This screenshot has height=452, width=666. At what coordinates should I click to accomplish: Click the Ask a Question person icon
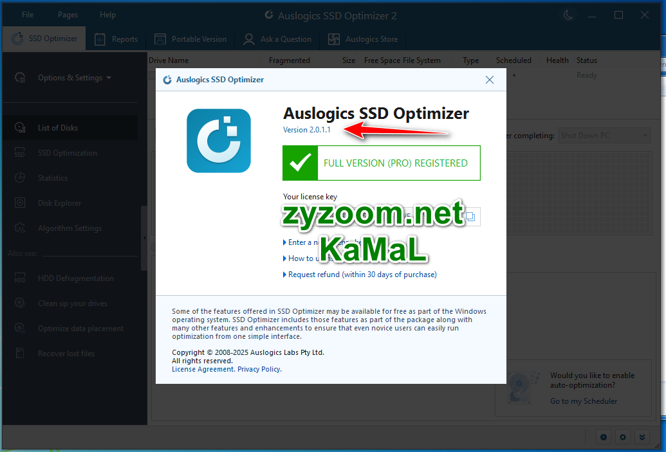(x=249, y=39)
